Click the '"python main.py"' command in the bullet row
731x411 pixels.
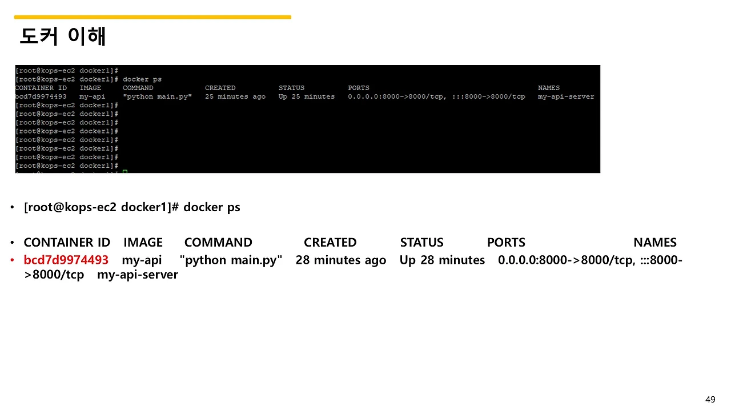pyautogui.click(x=231, y=260)
